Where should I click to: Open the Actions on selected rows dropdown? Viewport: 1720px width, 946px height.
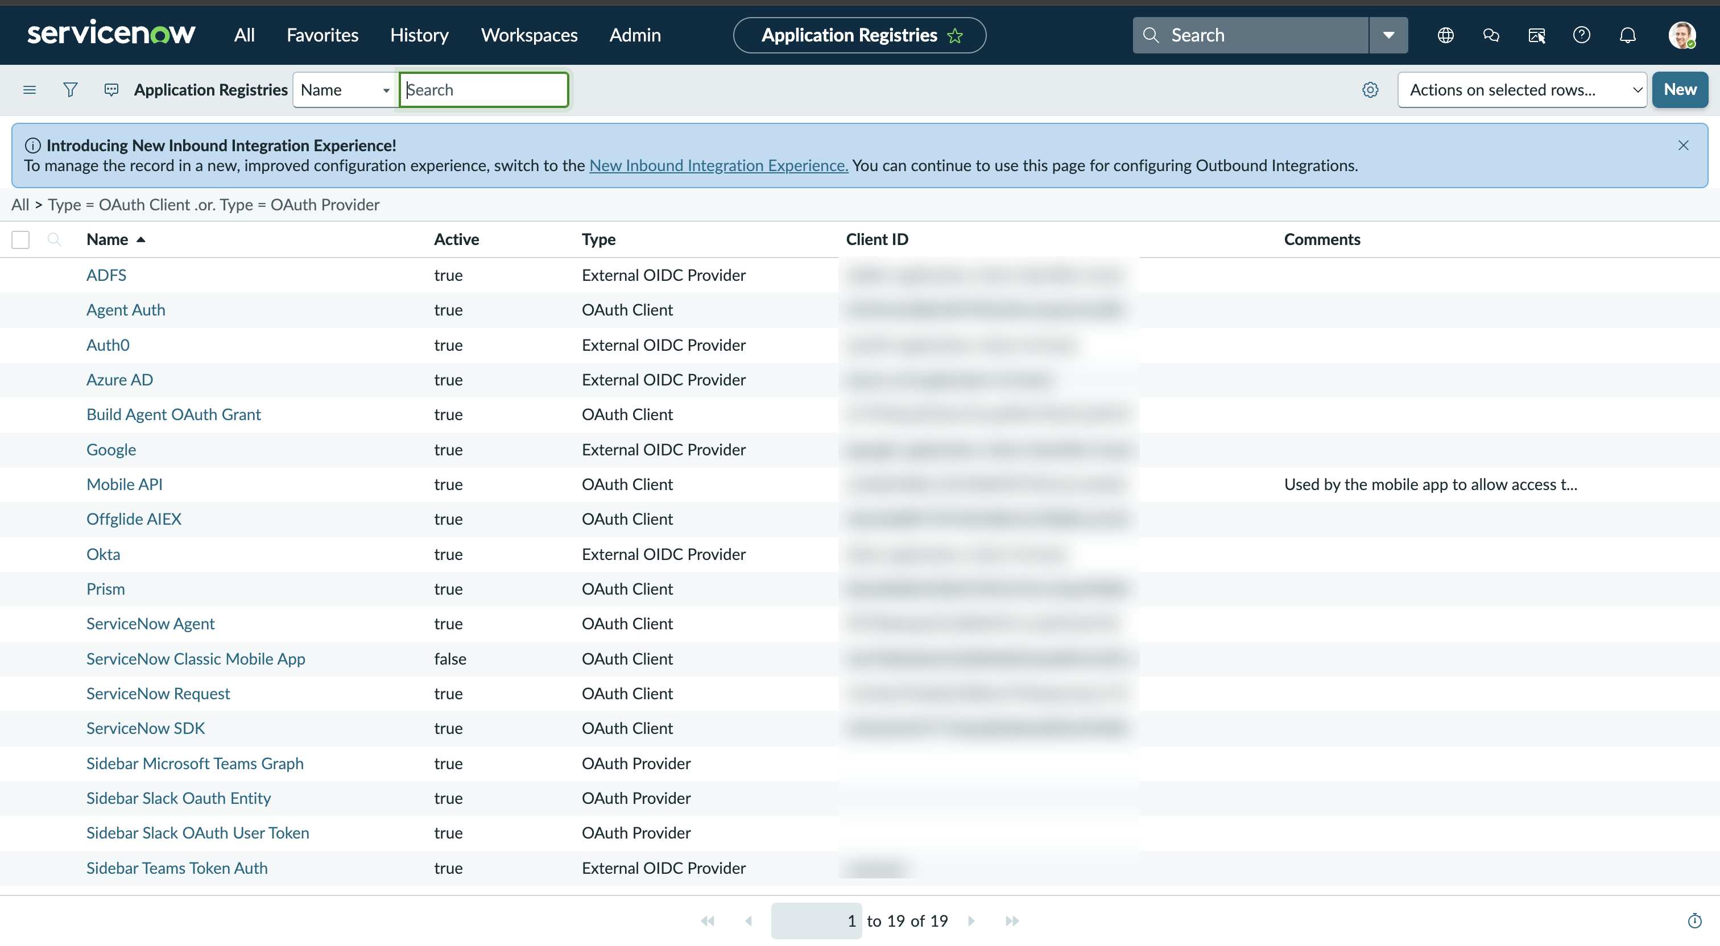coord(1523,89)
